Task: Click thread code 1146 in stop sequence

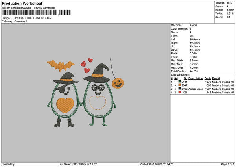Action: [208, 93]
